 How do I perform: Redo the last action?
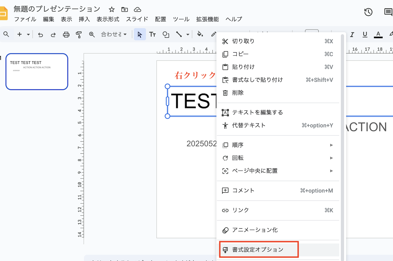tap(53, 34)
